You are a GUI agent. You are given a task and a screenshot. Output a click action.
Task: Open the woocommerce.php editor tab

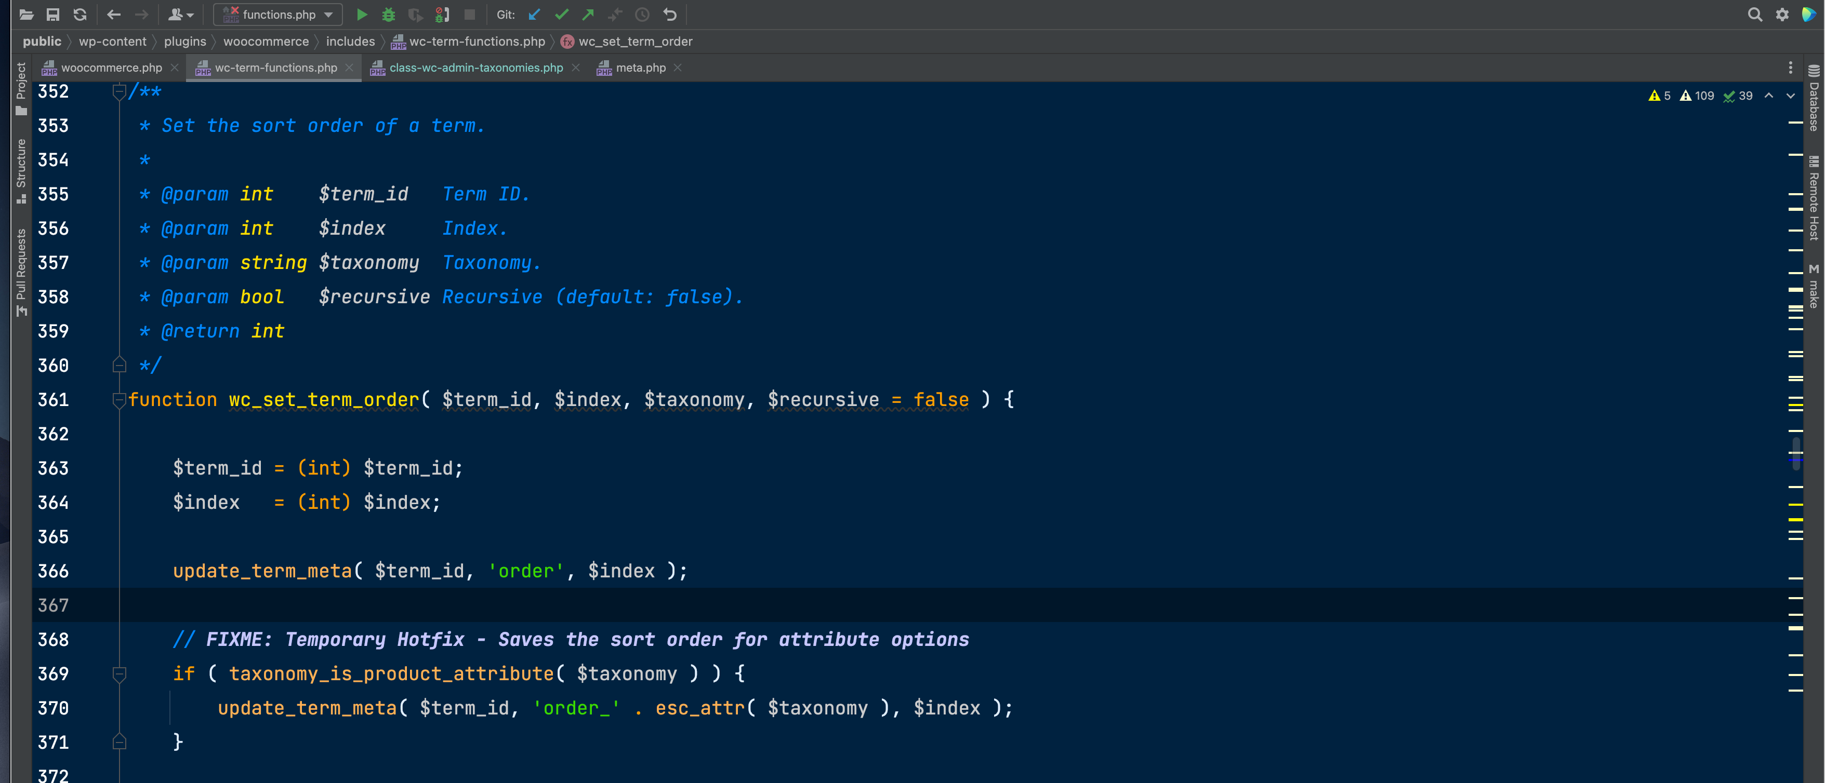coord(110,68)
